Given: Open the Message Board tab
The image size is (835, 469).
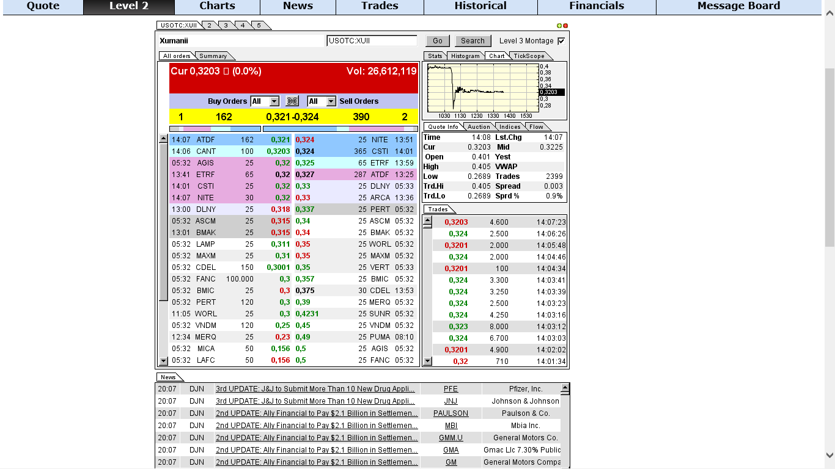Looking at the screenshot, I should pos(738,6).
